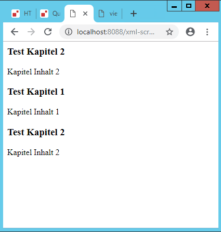Screen dimensions: 221x232
Task: Switch to the vie tab
Action: [x=108, y=14]
